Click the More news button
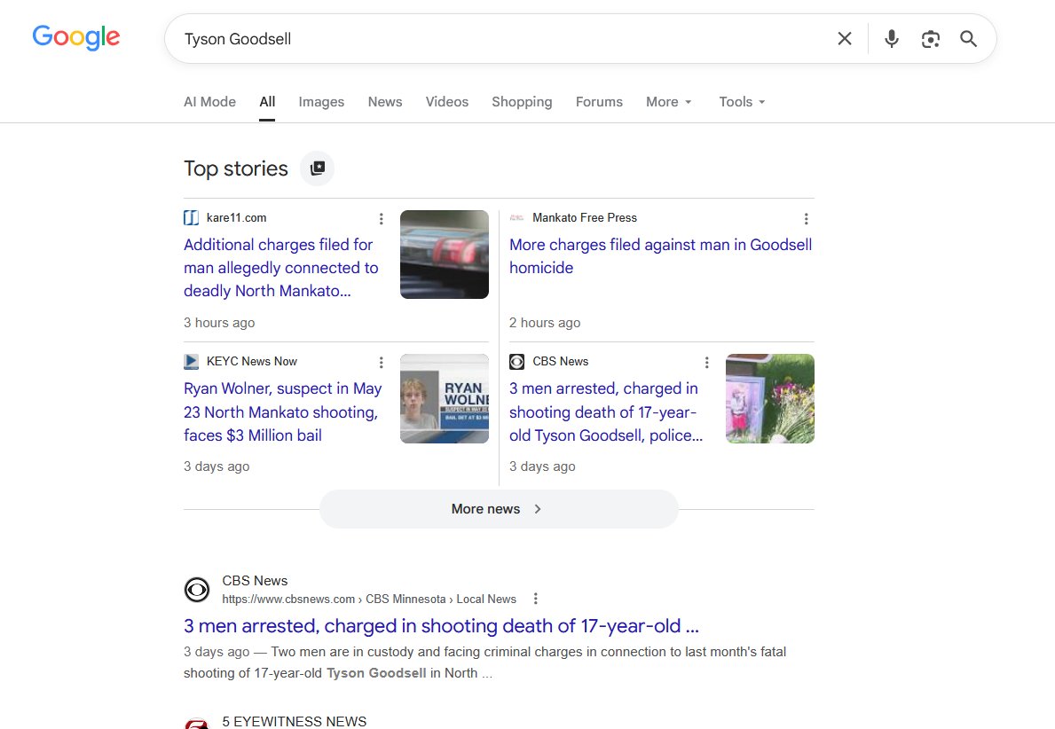Screen dimensions: 1055x729 pyautogui.click(x=499, y=509)
